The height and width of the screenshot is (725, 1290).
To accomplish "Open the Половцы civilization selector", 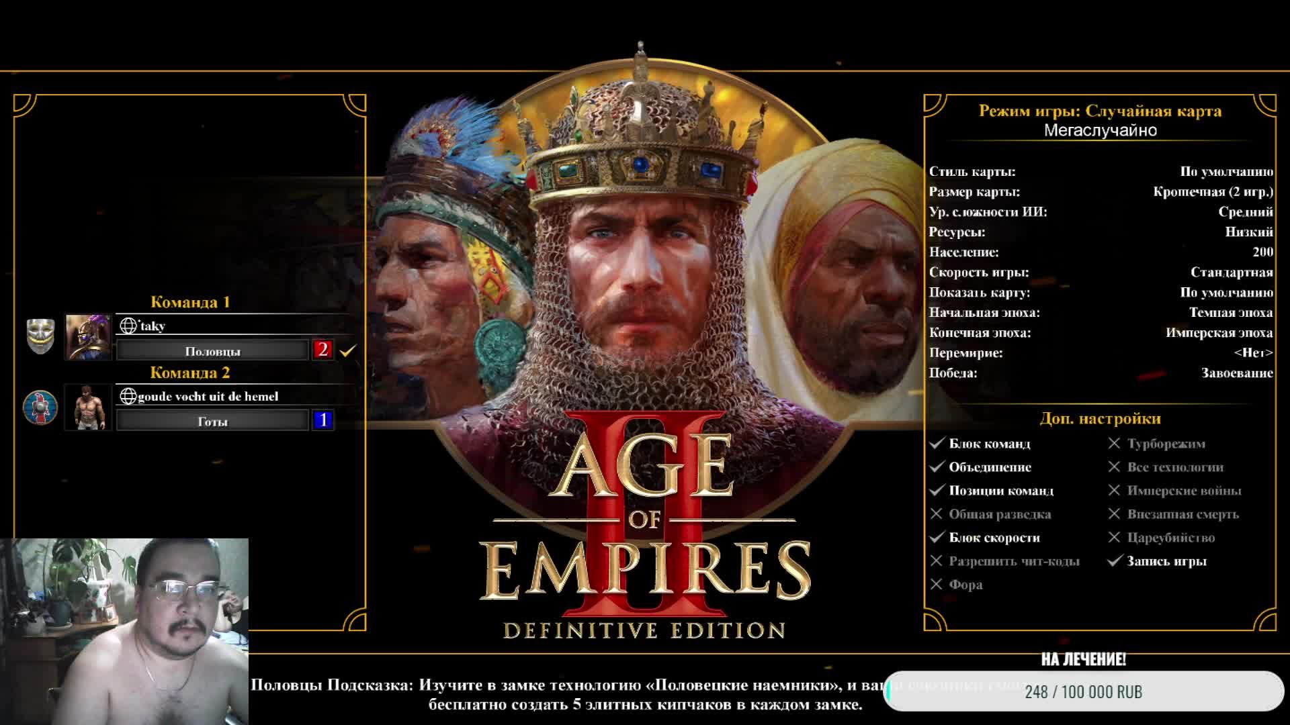I will 212,351.
